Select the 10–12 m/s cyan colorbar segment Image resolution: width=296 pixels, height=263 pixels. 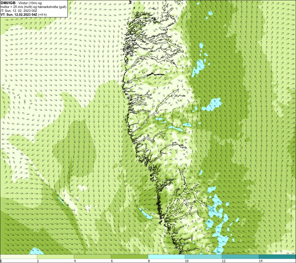204,256
